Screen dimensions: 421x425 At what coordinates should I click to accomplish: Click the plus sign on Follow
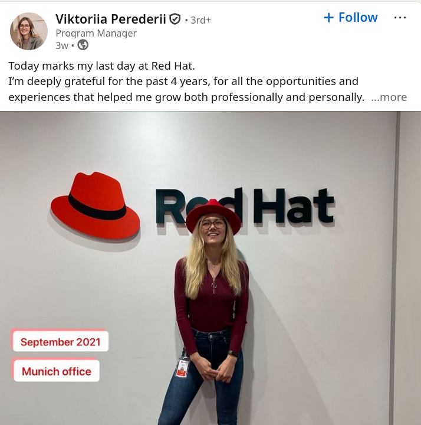tap(328, 18)
